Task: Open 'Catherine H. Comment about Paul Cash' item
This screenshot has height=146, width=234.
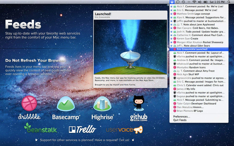Action: click(199, 35)
